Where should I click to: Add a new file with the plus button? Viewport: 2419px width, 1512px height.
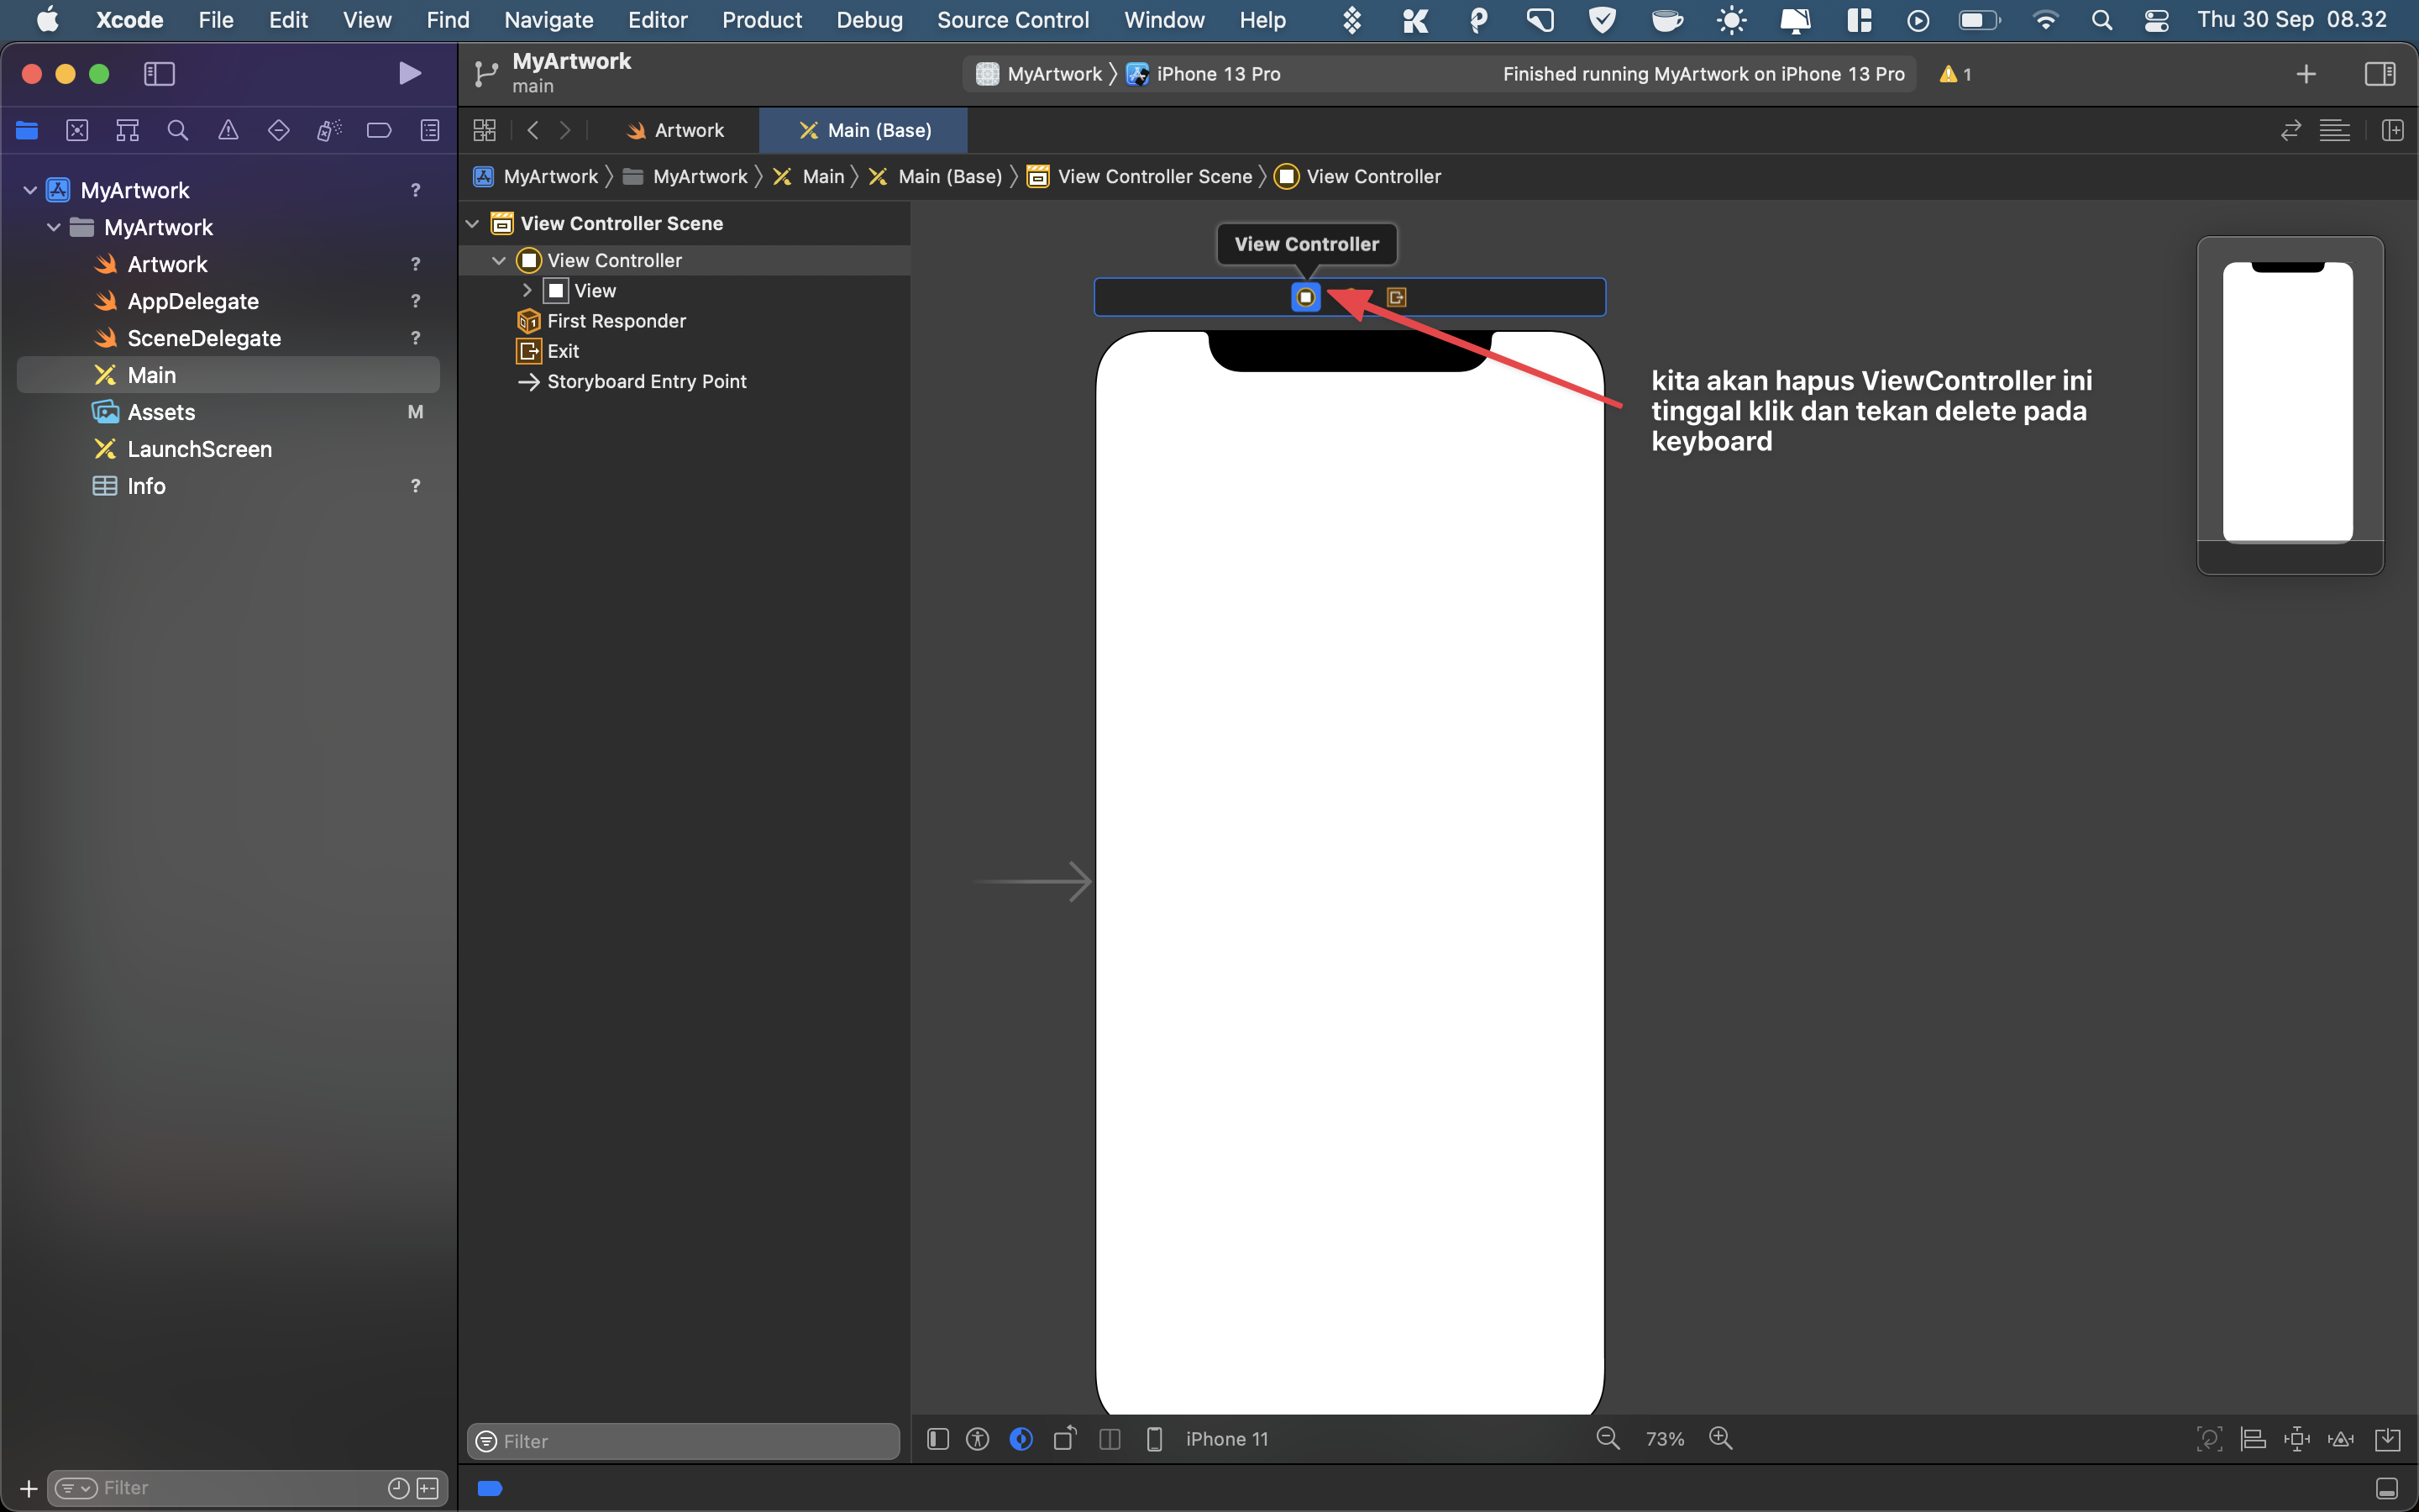coord(28,1488)
